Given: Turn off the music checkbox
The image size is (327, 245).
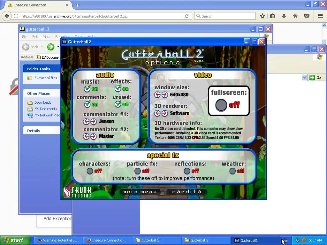Looking at the screenshot, I should 87,89.
